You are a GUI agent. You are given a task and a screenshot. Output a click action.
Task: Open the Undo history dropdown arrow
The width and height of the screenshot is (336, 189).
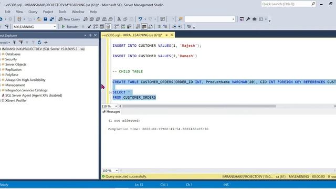pos(145,19)
